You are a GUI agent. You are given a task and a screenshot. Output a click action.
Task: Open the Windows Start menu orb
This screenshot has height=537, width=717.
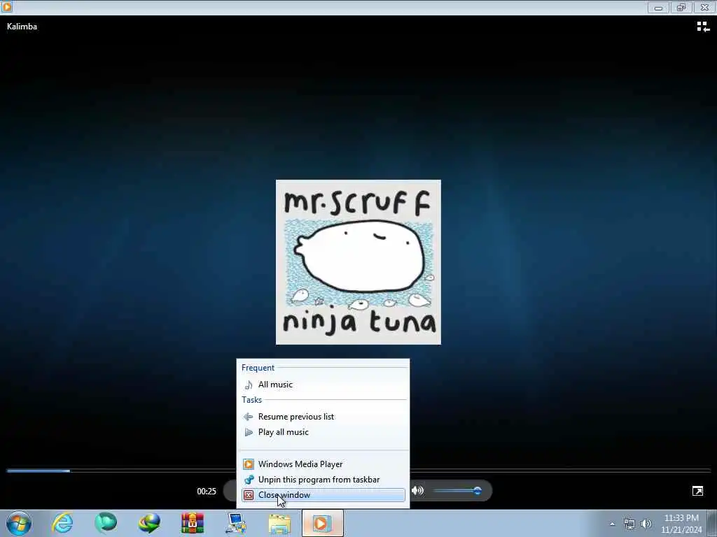pos(19,523)
